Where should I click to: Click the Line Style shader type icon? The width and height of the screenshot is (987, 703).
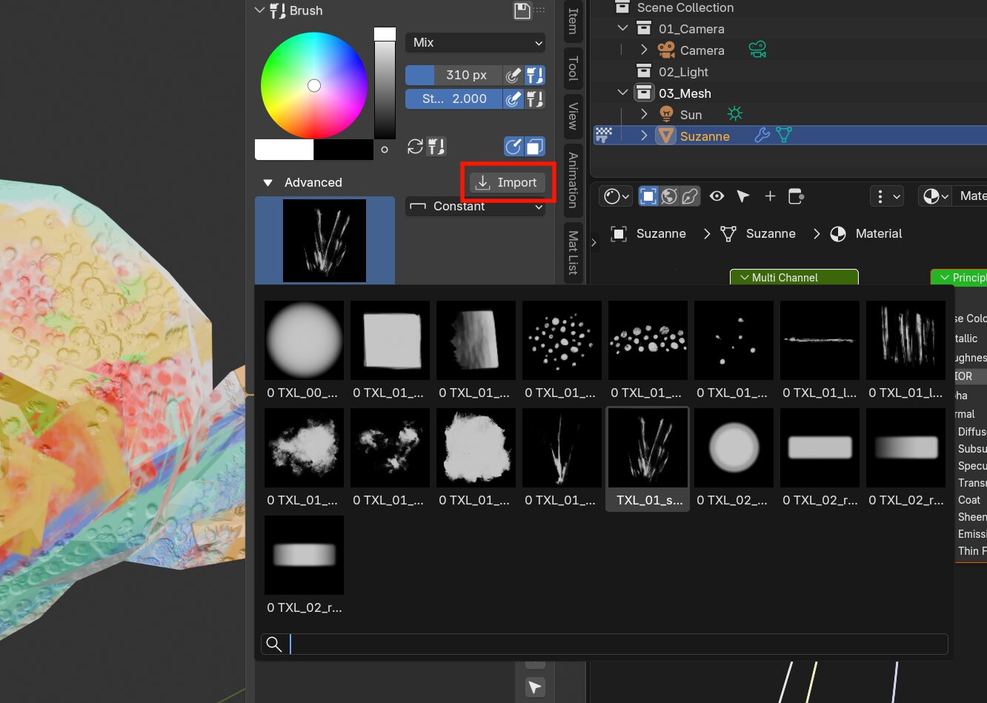pos(690,196)
